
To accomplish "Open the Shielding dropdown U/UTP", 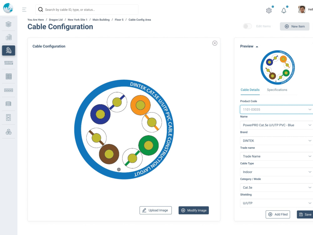I will point(276,203).
